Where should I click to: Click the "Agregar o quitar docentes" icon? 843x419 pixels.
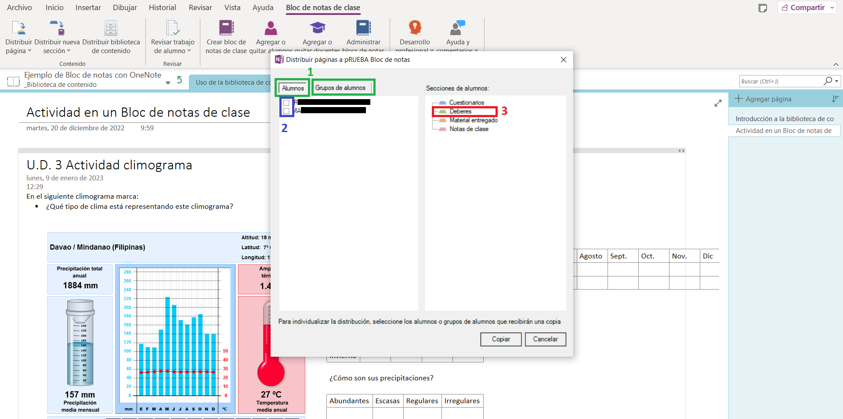[317, 29]
